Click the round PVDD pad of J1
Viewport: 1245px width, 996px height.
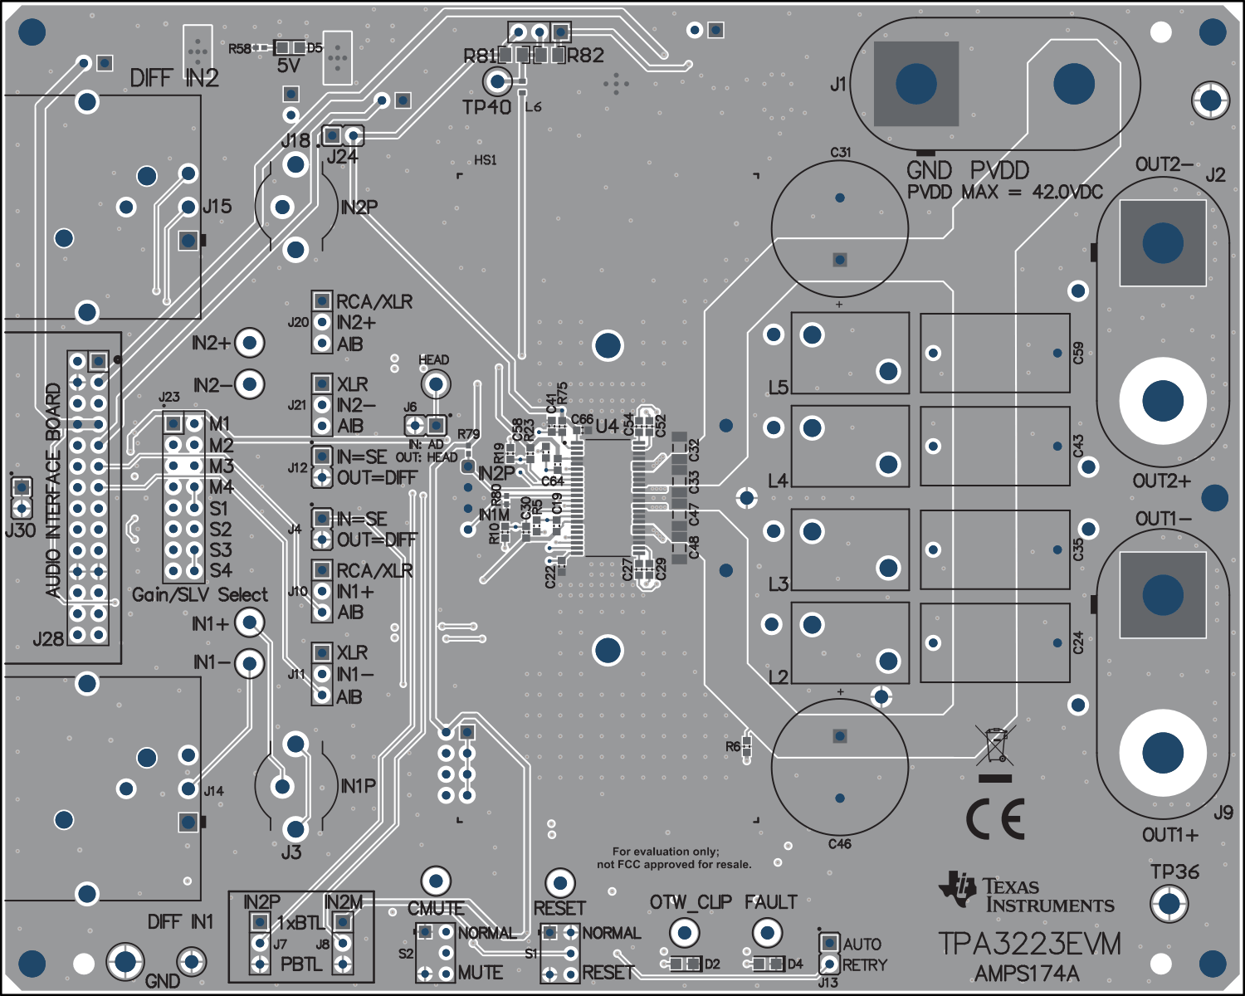1073,84
